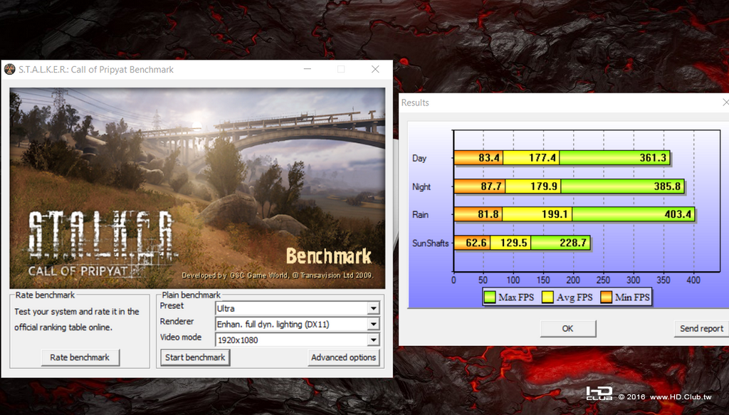
Task: Click the Max FPS legend text
Action: pos(516,298)
